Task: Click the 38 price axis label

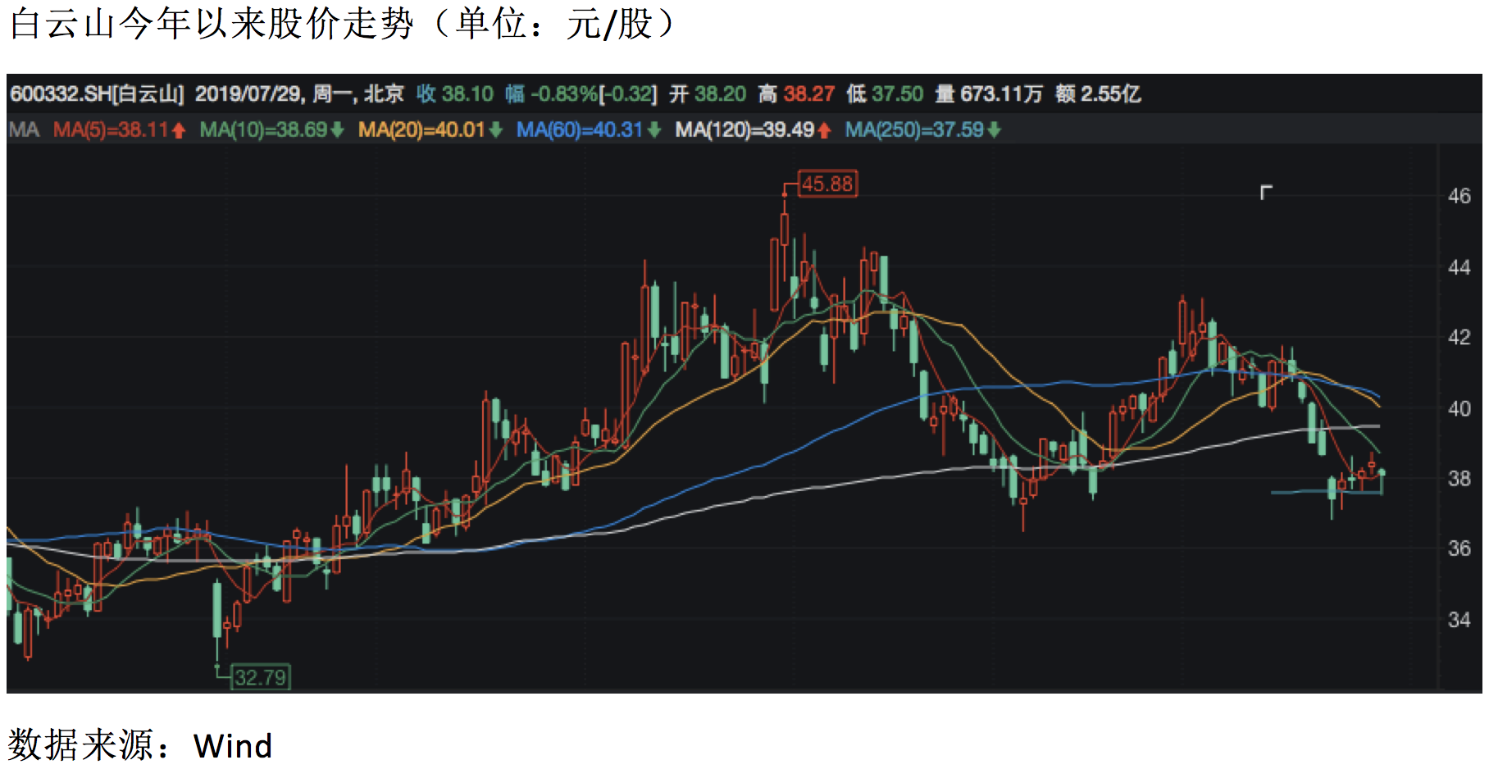Action: [x=1459, y=479]
